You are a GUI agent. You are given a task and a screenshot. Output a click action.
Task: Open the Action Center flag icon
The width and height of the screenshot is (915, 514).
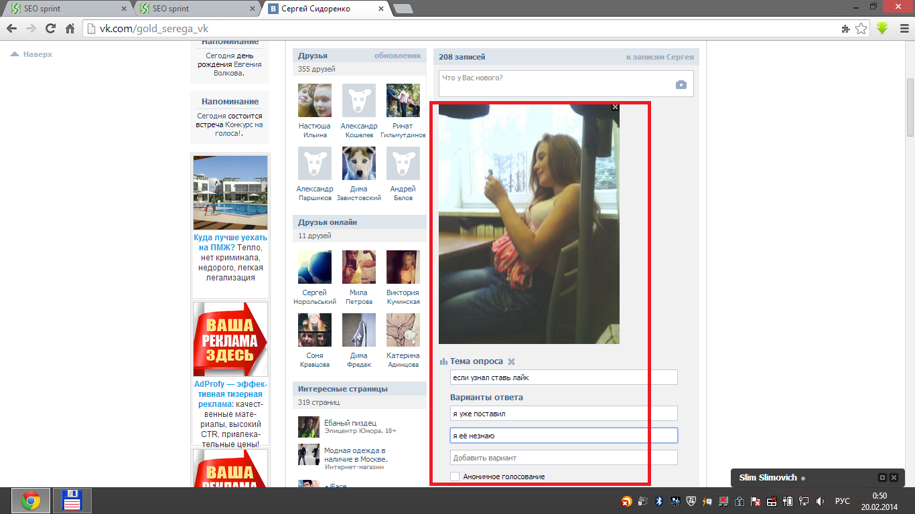[756, 501]
